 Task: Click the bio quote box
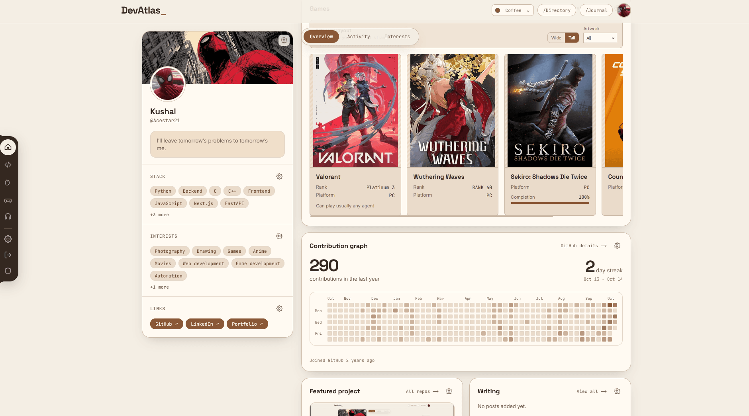(218, 145)
